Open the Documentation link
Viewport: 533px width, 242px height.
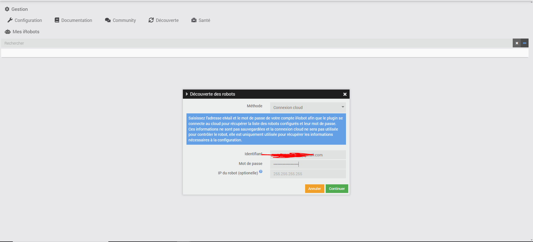coord(73,20)
